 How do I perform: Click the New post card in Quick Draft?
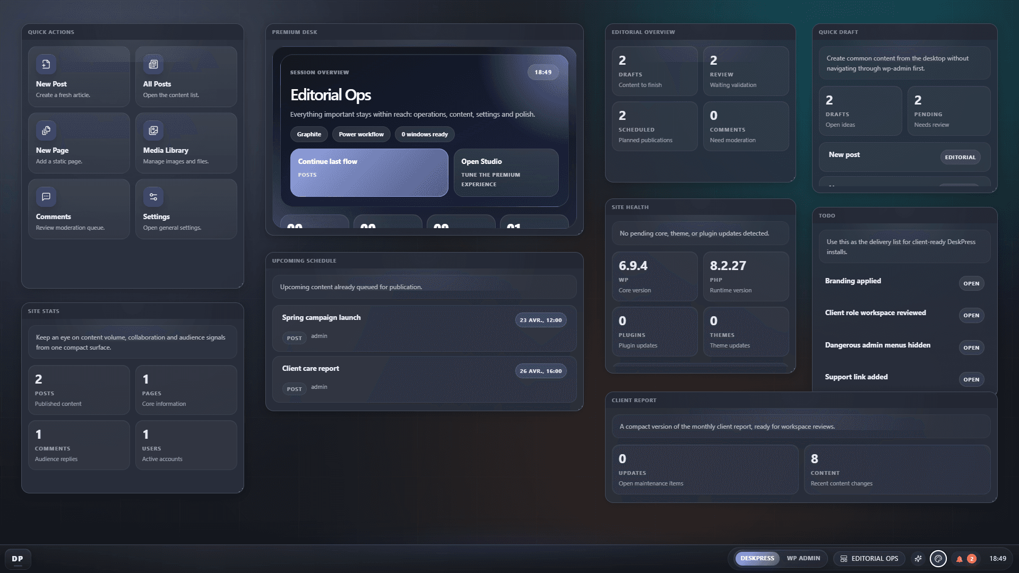pyautogui.click(x=904, y=157)
